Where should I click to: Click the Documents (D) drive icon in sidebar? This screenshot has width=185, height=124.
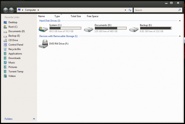(x=5, y=32)
